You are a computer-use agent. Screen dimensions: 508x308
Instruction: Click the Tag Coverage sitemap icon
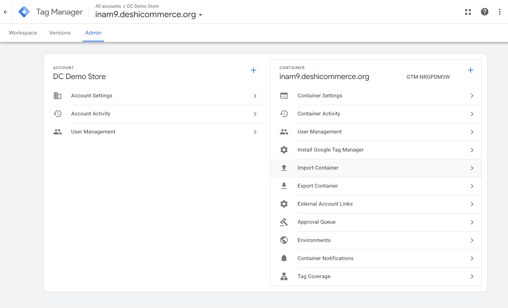pos(284,276)
